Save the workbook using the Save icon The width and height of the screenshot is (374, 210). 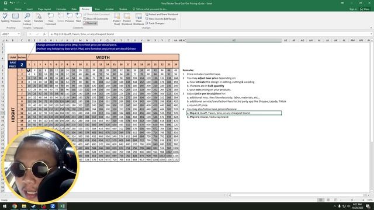[x=5, y=3]
